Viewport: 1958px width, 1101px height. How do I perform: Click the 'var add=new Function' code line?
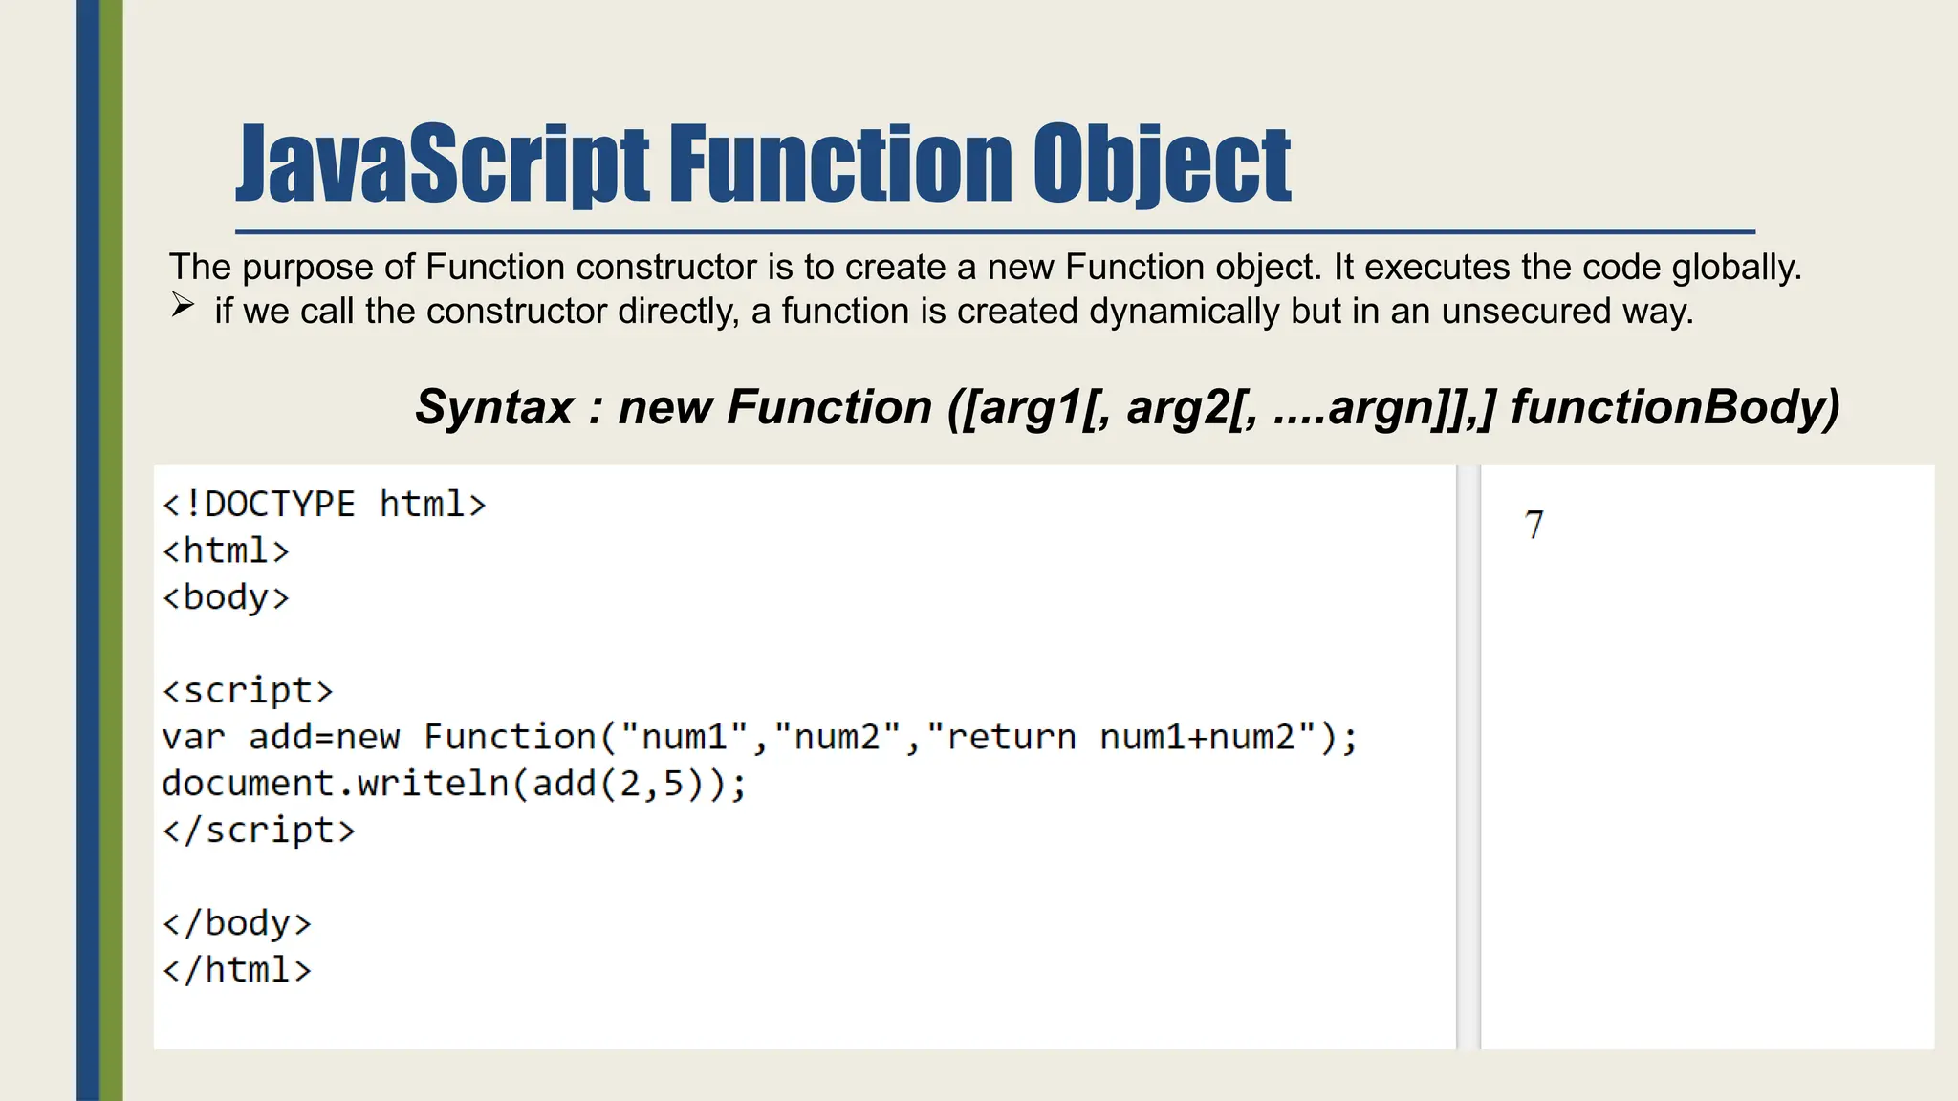click(760, 737)
